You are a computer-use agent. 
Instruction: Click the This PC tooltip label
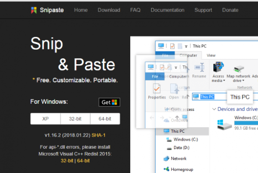pyautogui.click(x=240, y=97)
